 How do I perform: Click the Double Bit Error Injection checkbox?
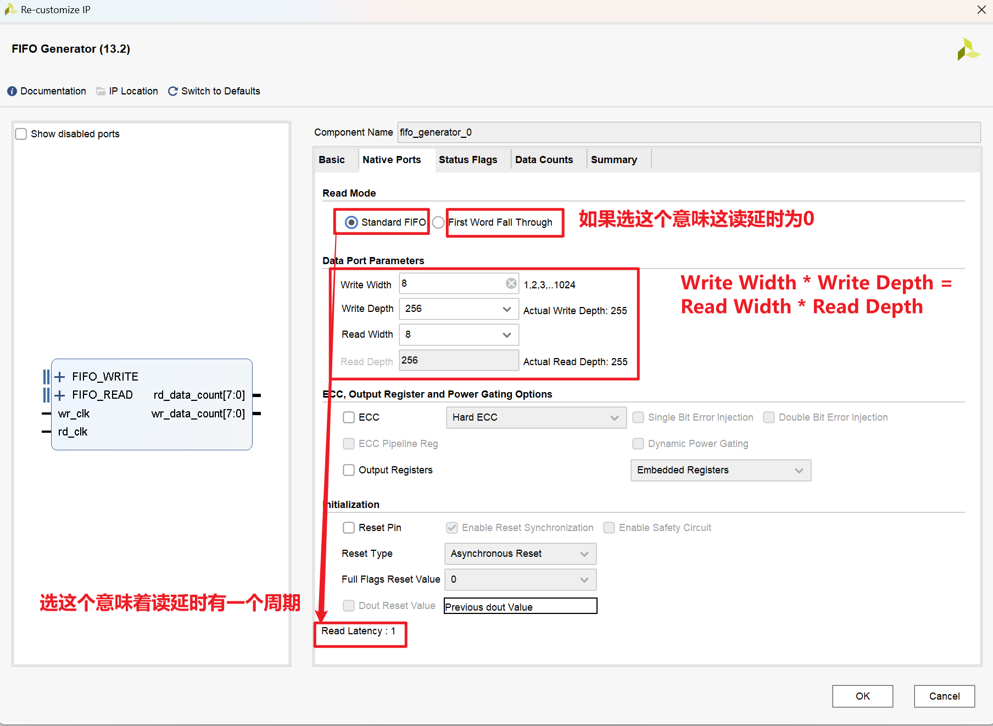click(x=769, y=417)
